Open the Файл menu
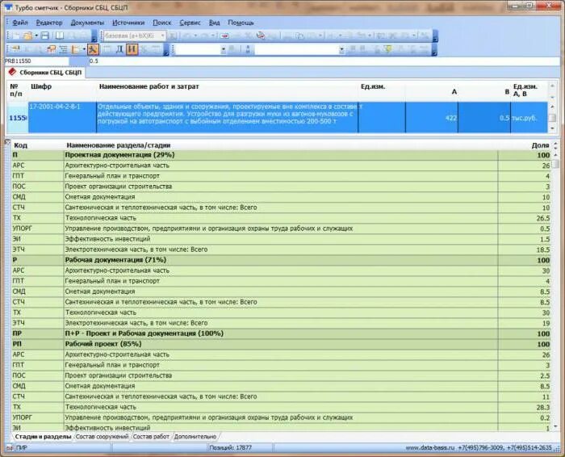Image resolution: width=565 pixels, height=457 pixels. [x=20, y=23]
